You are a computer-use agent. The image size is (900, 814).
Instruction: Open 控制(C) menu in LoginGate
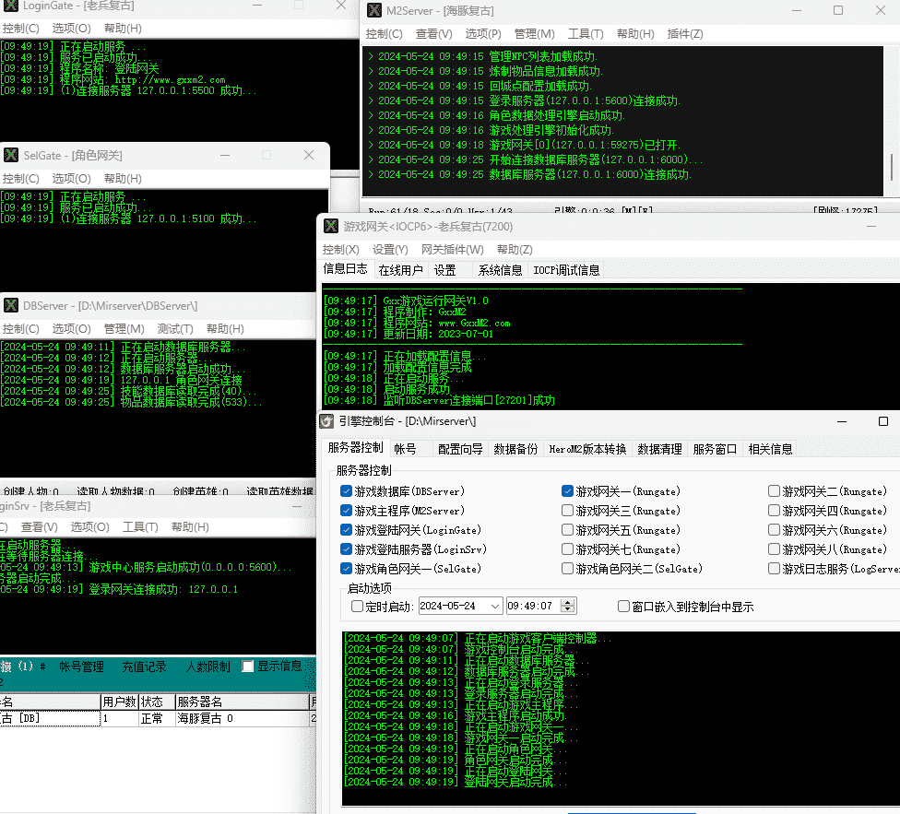pyautogui.click(x=20, y=29)
